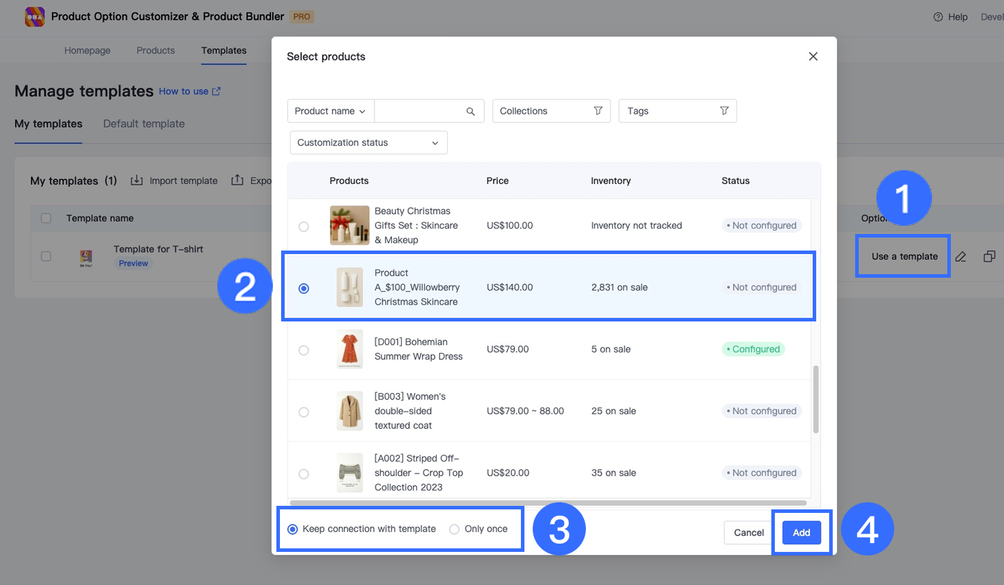Click the duplicate template icon

pyautogui.click(x=989, y=256)
